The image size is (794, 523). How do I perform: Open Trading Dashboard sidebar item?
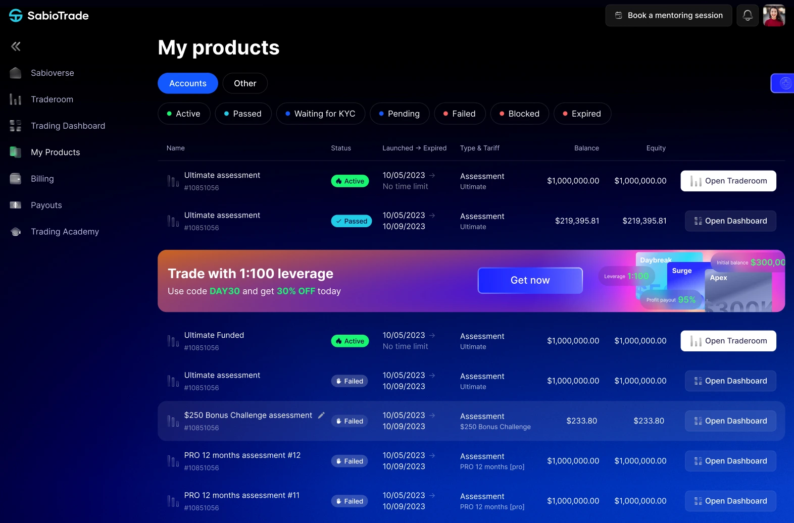[68, 126]
